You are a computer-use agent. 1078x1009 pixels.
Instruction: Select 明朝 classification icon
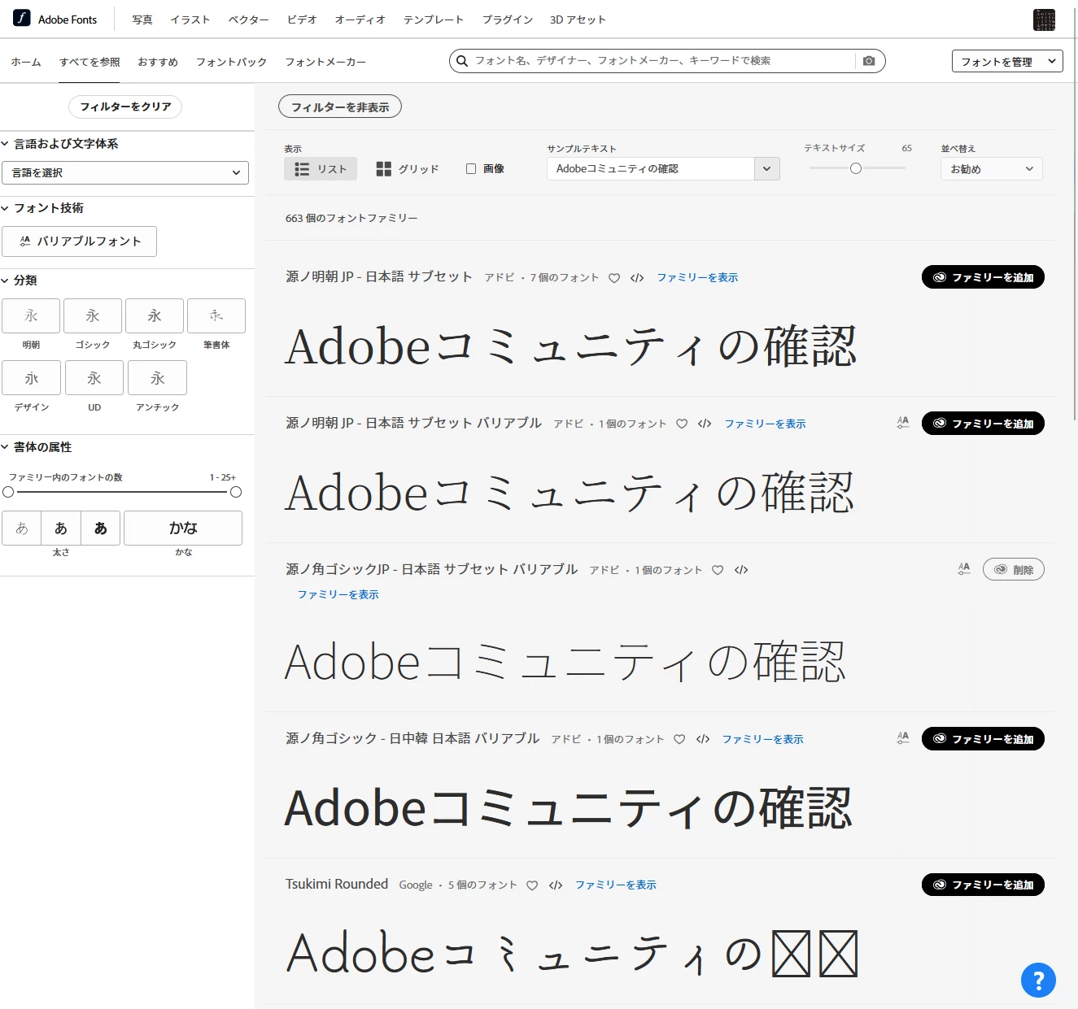(31, 316)
